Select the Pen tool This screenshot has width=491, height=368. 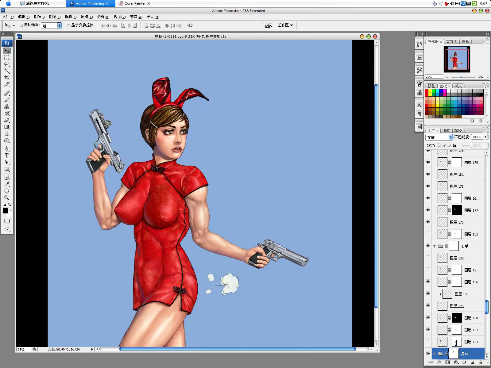pos(7,149)
